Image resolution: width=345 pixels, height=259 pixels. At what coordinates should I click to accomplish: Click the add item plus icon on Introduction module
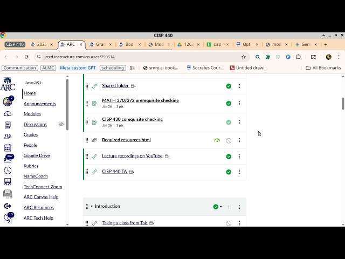pos(229,207)
